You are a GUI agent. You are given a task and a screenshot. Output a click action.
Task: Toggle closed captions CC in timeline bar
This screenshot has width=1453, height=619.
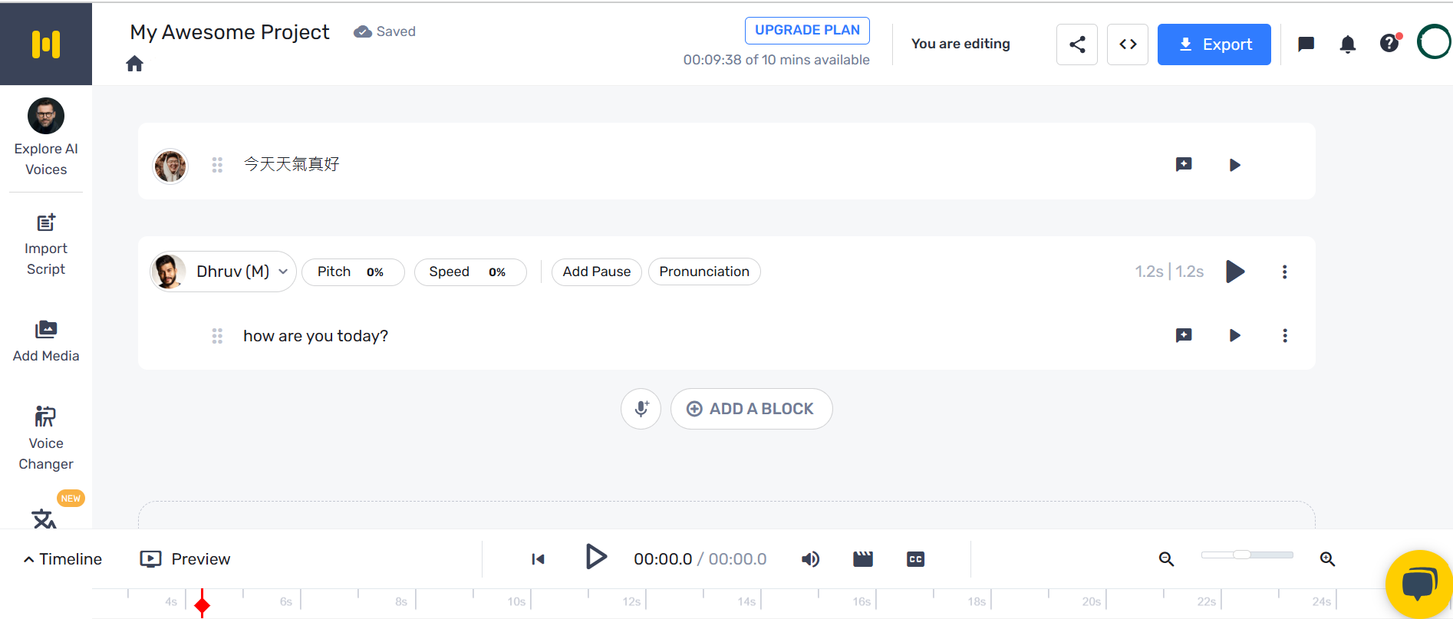pyautogui.click(x=915, y=559)
